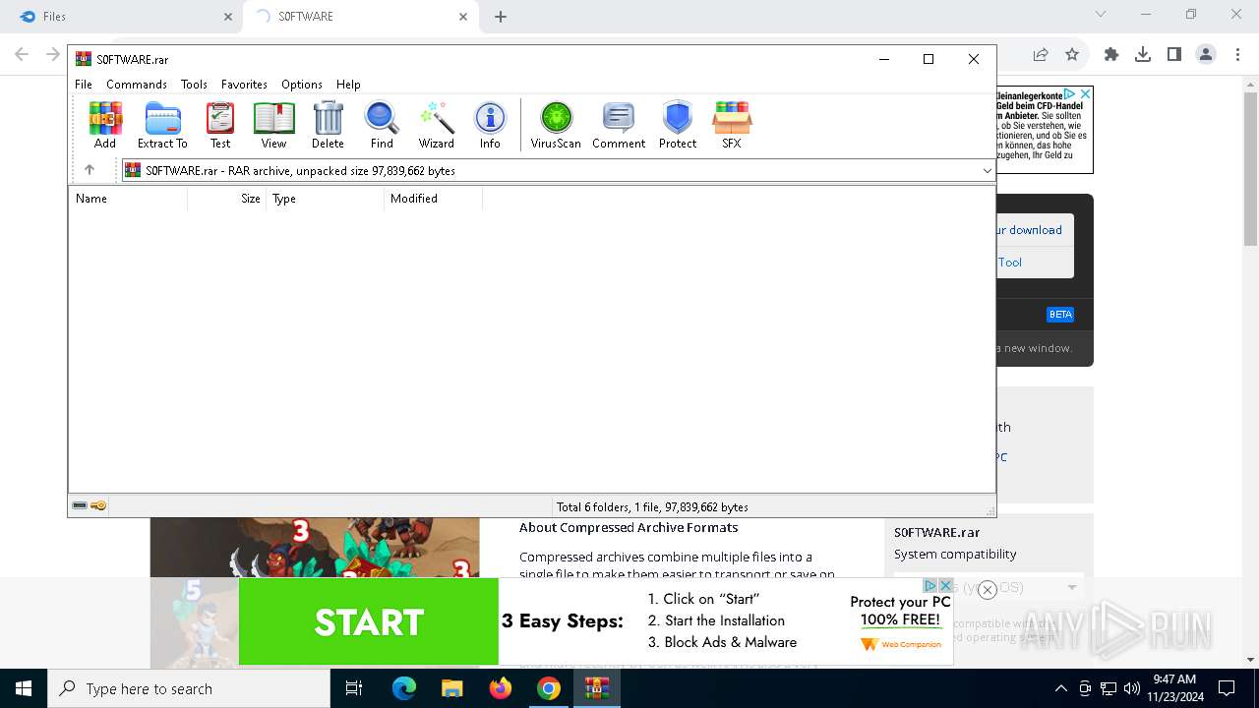1259x708 pixels.
Task: Open Task View on taskbar
Action: (x=354, y=688)
